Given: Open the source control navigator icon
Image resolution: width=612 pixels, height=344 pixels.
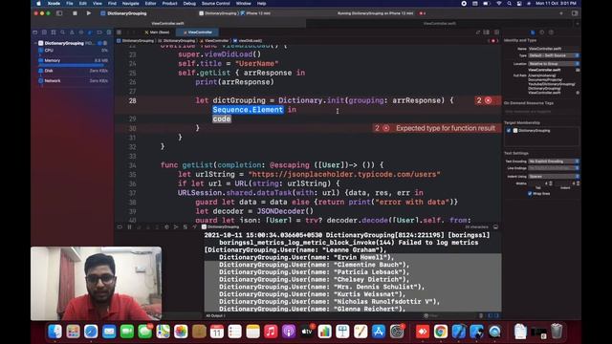Looking at the screenshot, I should (x=44, y=32).
